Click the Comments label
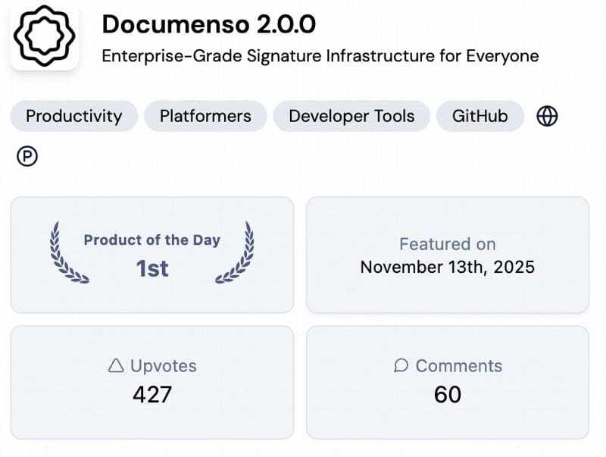606x457 pixels. pyautogui.click(x=459, y=366)
